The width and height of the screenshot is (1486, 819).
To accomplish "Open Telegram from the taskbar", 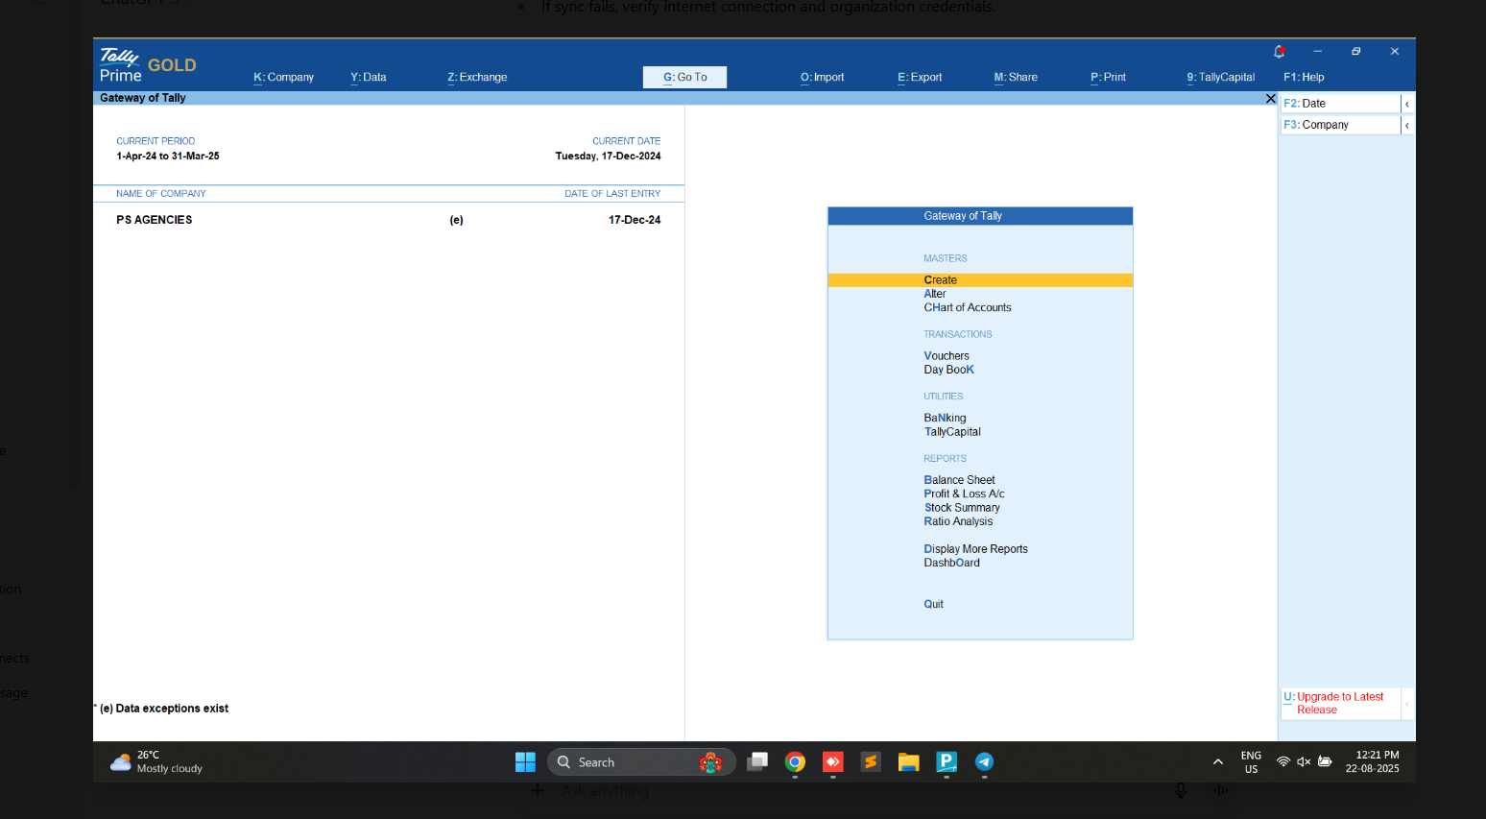I will tap(984, 762).
